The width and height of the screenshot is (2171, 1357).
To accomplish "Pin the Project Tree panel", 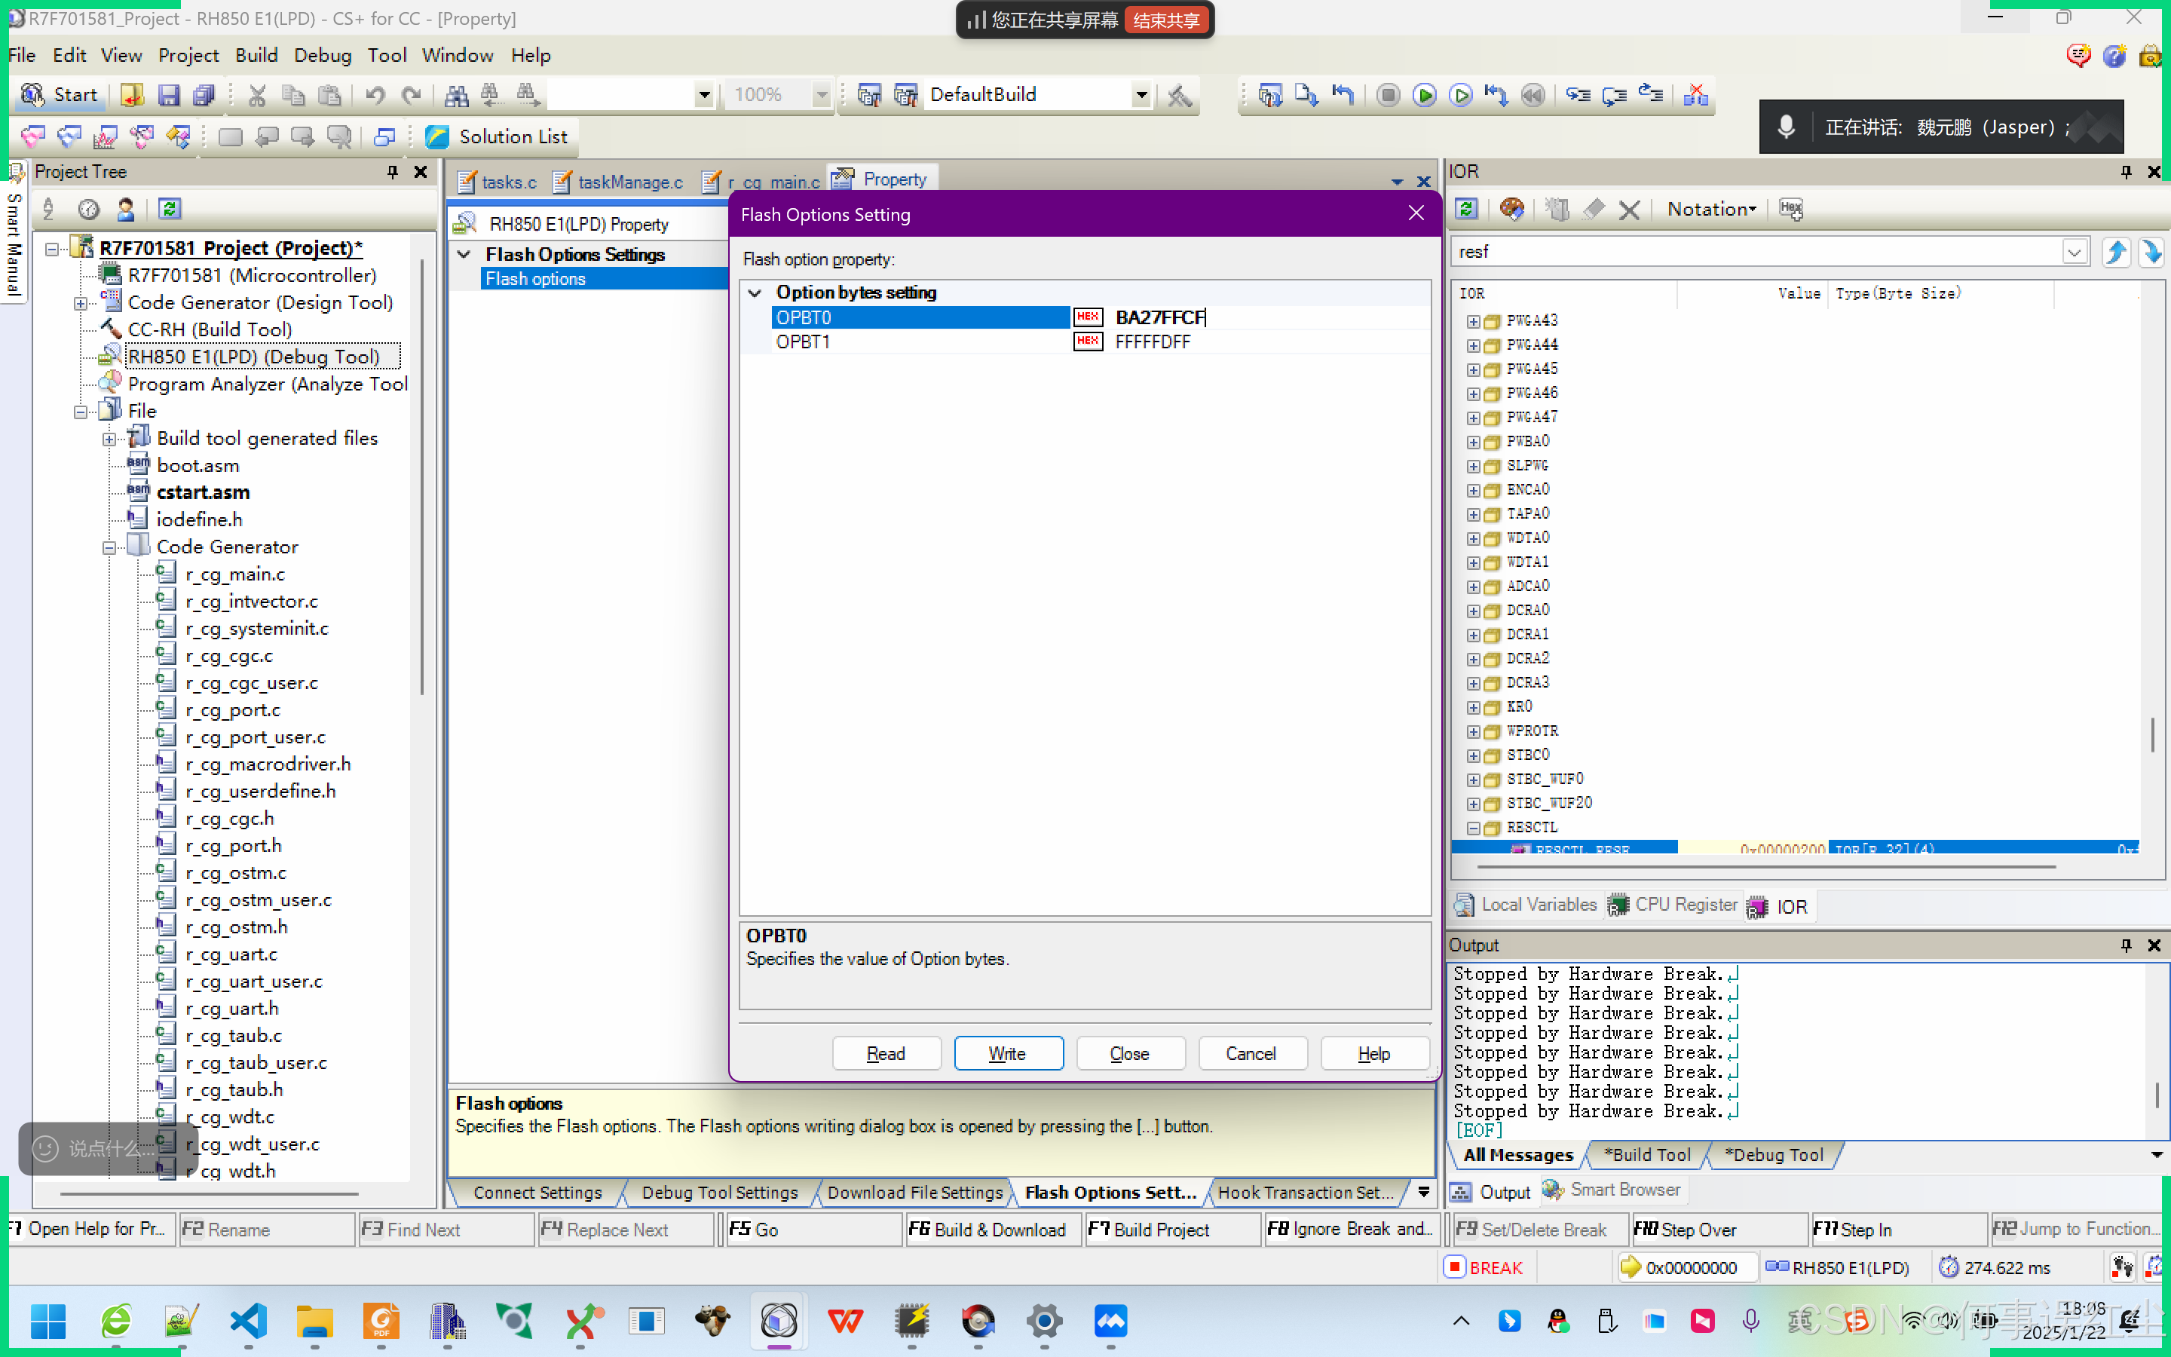I will [392, 171].
